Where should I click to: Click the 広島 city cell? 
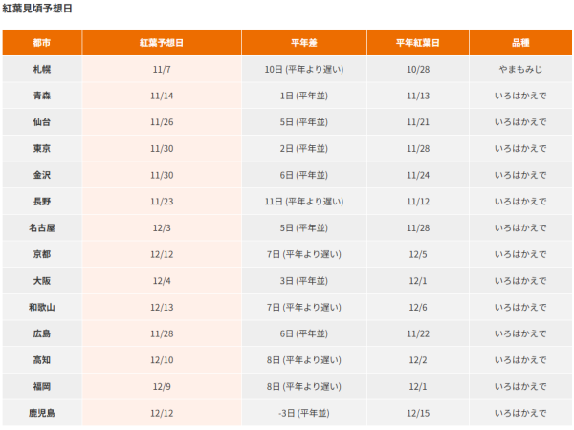[x=42, y=333]
